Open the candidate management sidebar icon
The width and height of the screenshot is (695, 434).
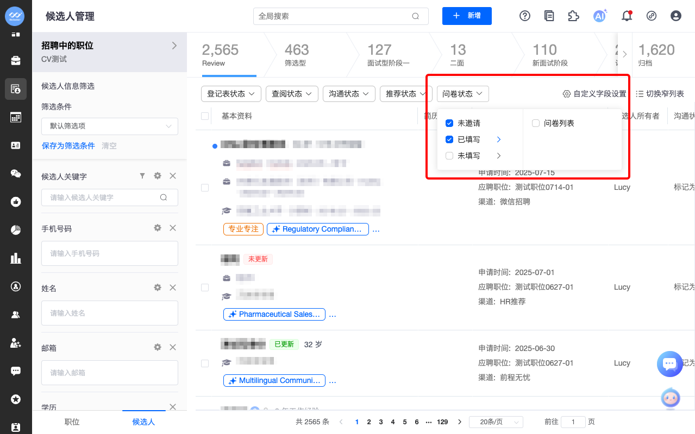pos(16,89)
